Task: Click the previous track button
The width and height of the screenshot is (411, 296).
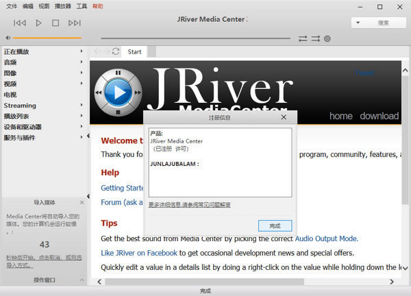Action: click(19, 23)
